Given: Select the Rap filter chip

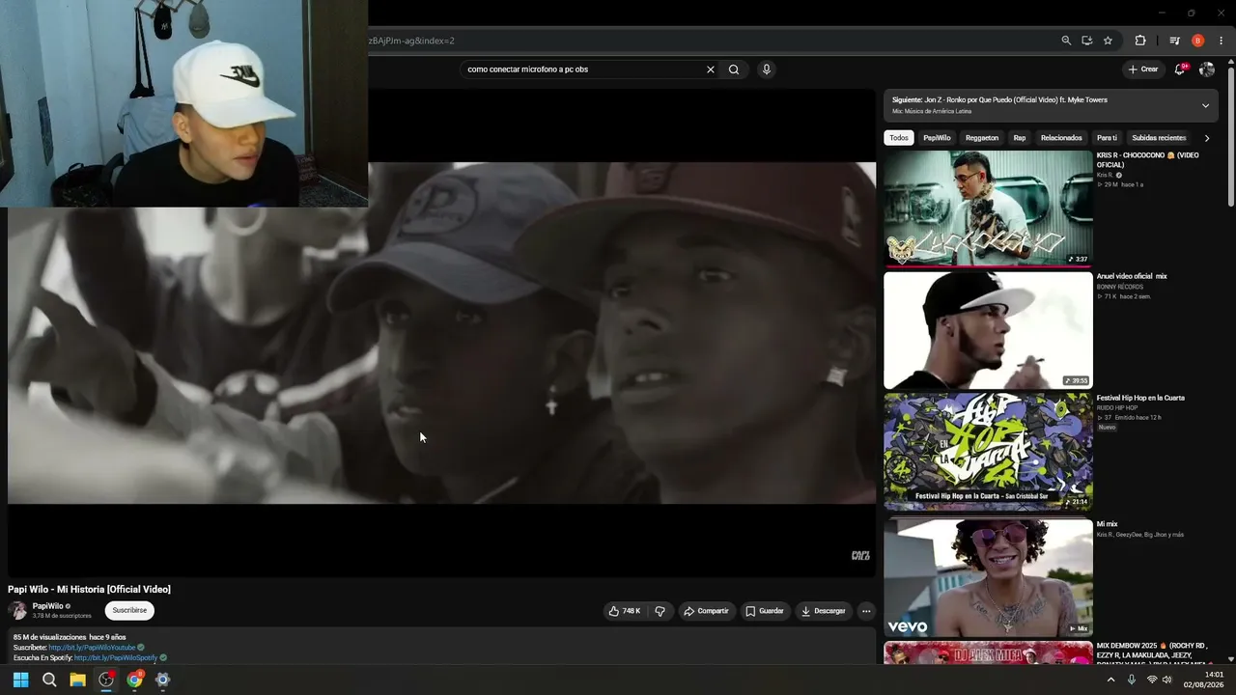Looking at the screenshot, I should 1020,138.
